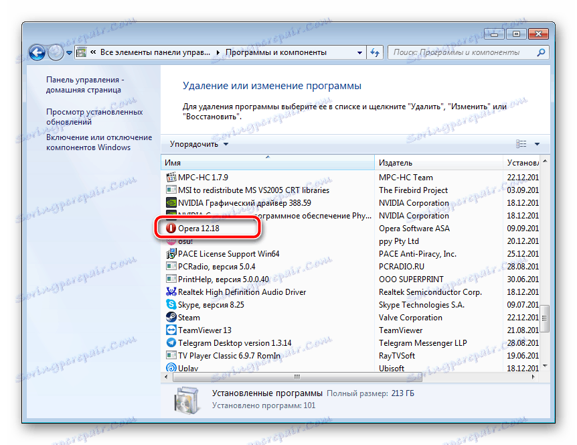The image size is (577, 445).
Task: Click the Uplay icon
Action: (x=171, y=368)
